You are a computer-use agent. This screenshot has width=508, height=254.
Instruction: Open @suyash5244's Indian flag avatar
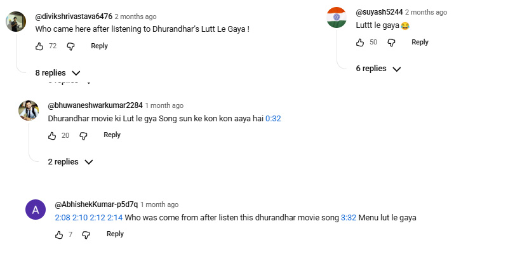click(336, 17)
